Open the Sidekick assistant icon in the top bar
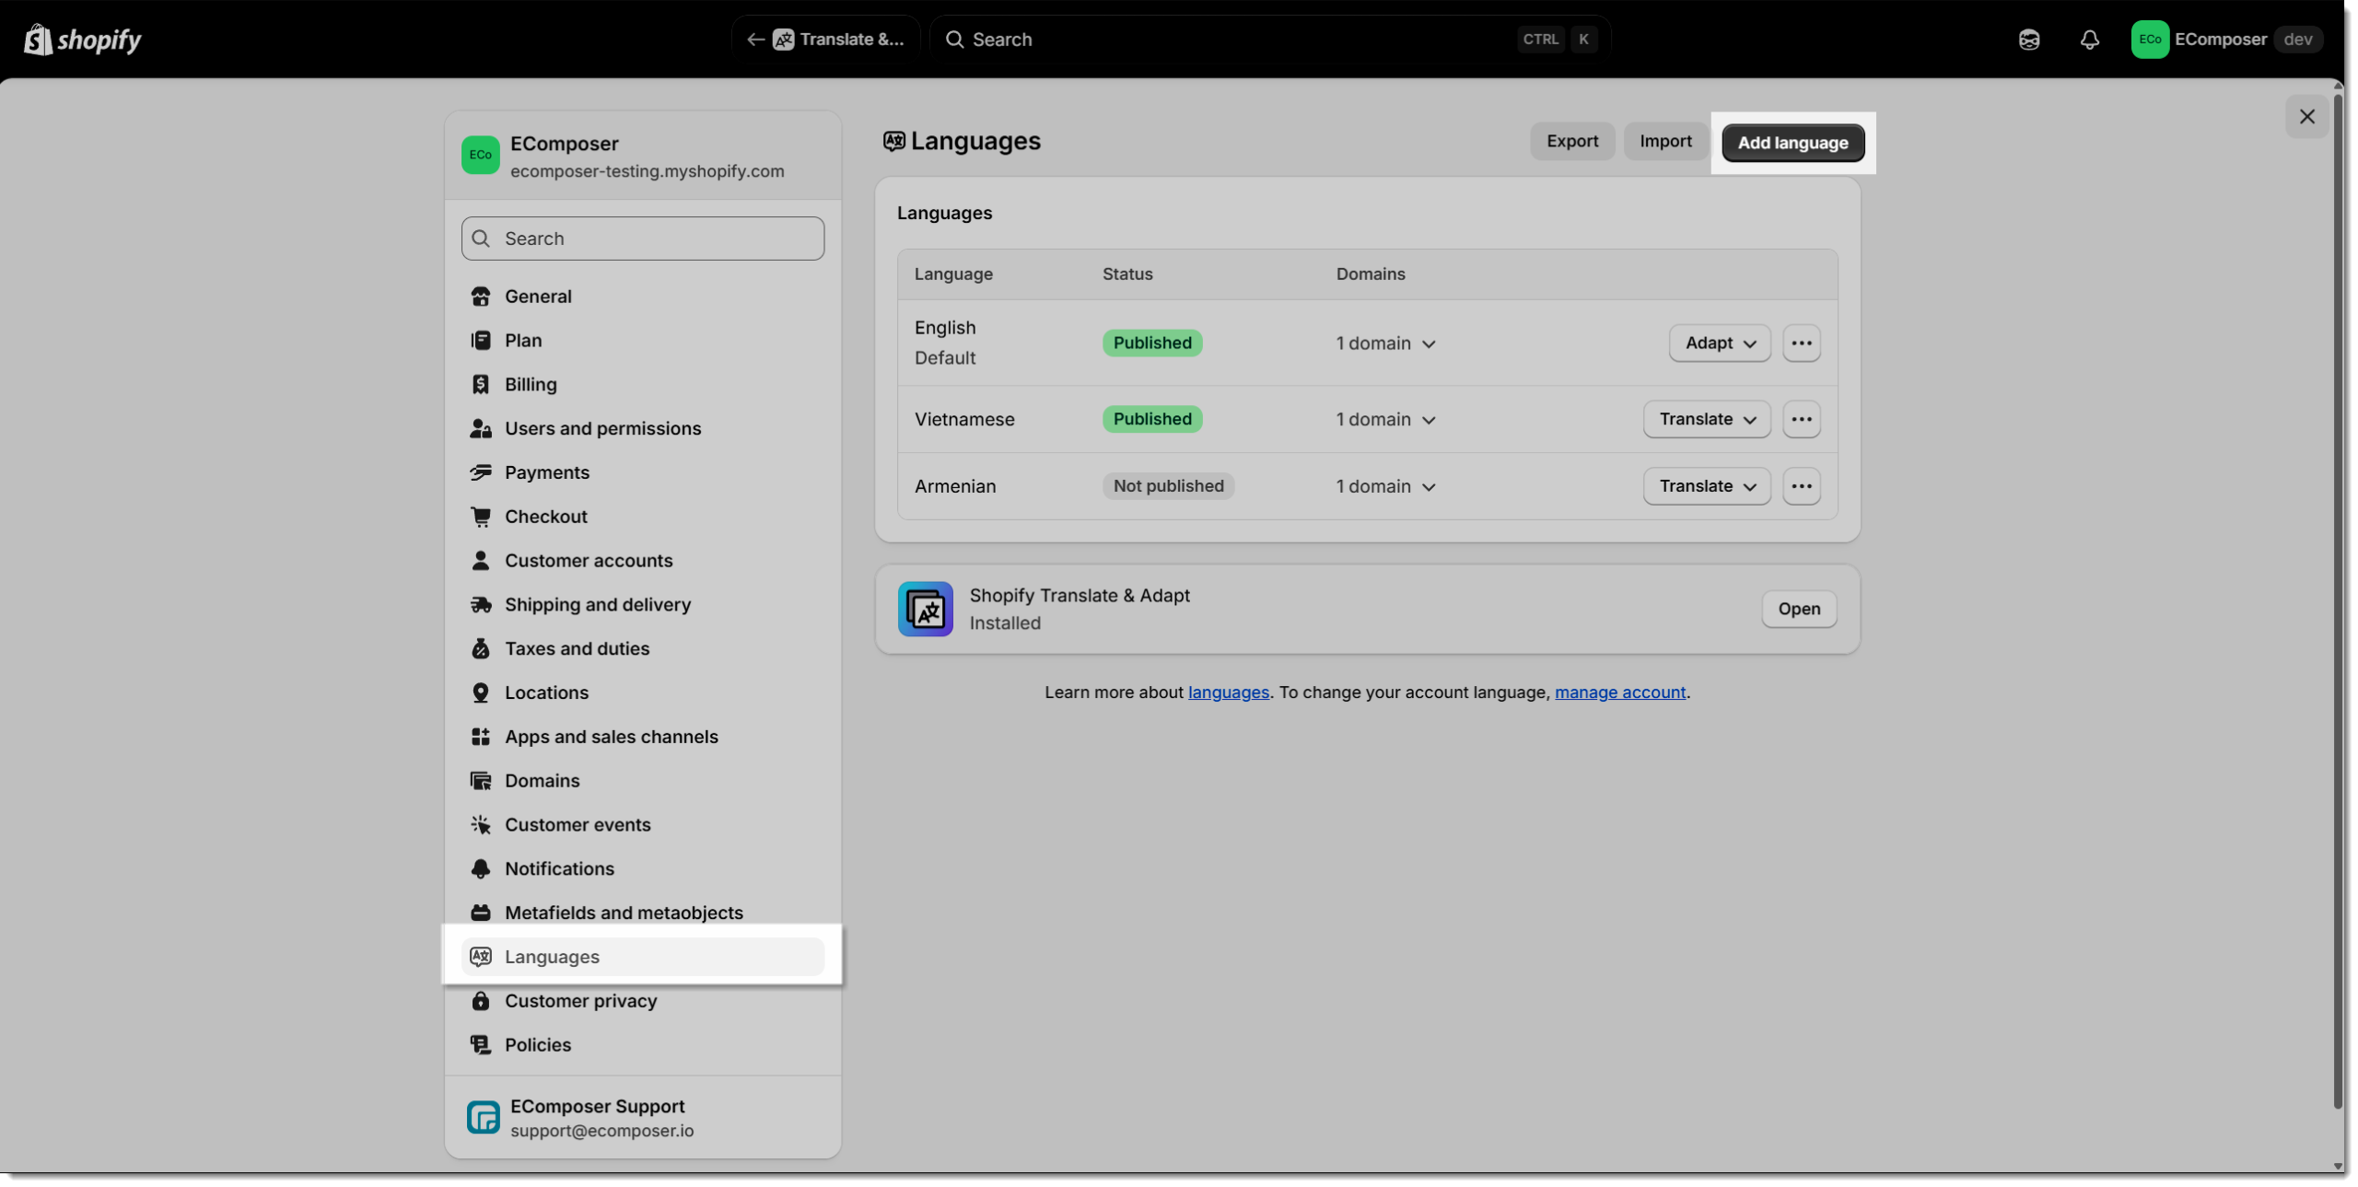Viewport: 2358px width, 1187px height. point(2028,40)
